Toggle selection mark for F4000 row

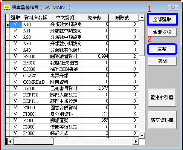tap(15, 133)
